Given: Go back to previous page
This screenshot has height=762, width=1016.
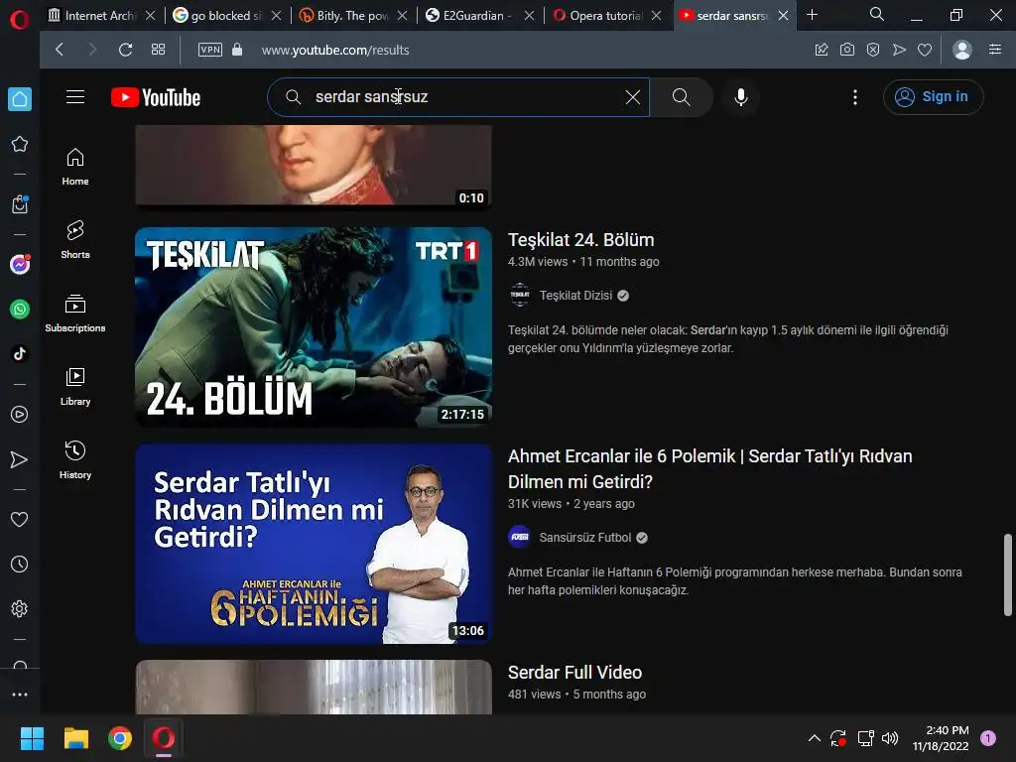Looking at the screenshot, I should [60, 50].
